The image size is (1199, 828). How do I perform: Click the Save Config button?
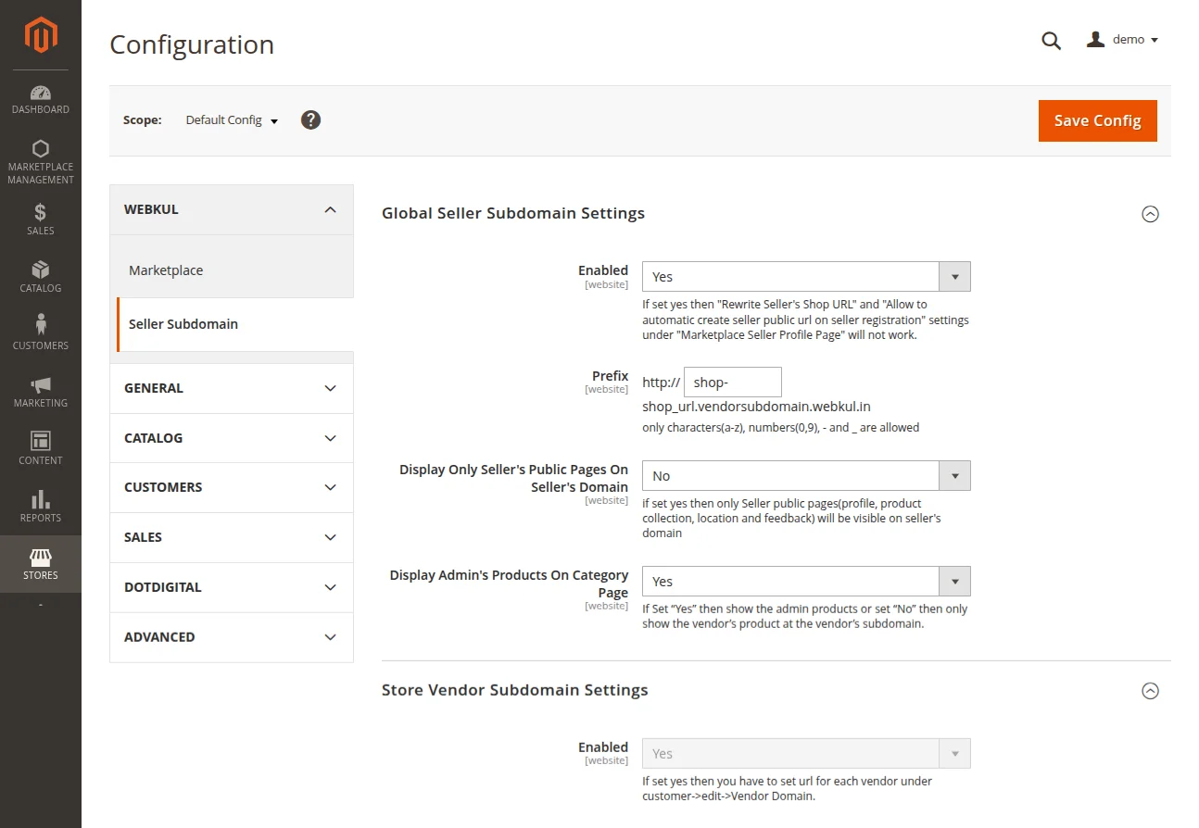click(x=1097, y=120)
